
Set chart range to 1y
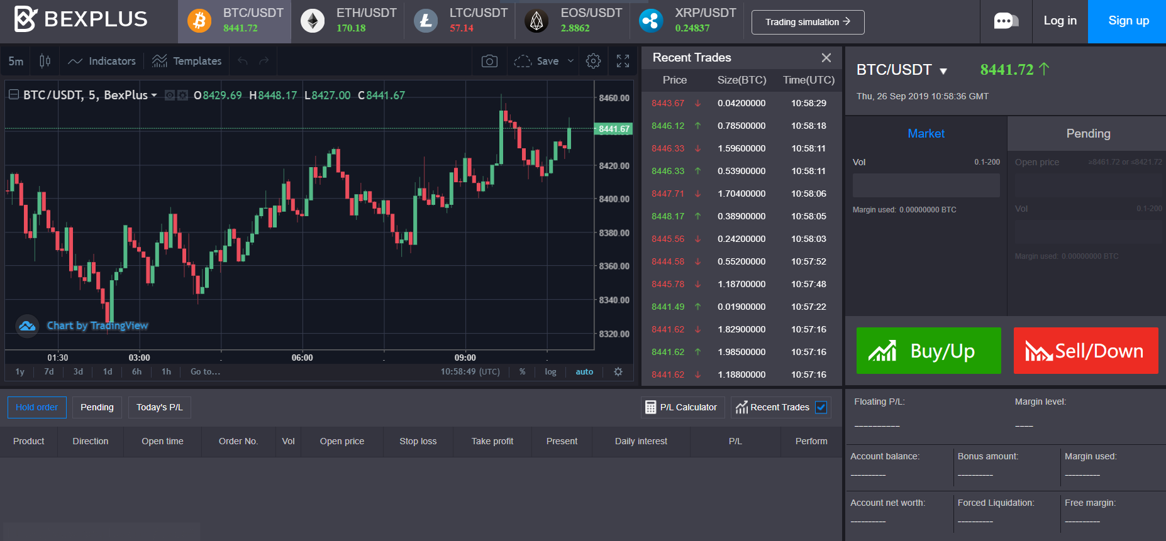[20, 371]
